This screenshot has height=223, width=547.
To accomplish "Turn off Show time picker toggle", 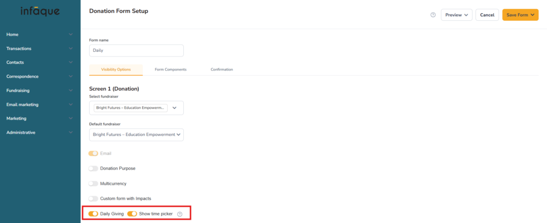I will pyautogui.click(x=132, y=214).
